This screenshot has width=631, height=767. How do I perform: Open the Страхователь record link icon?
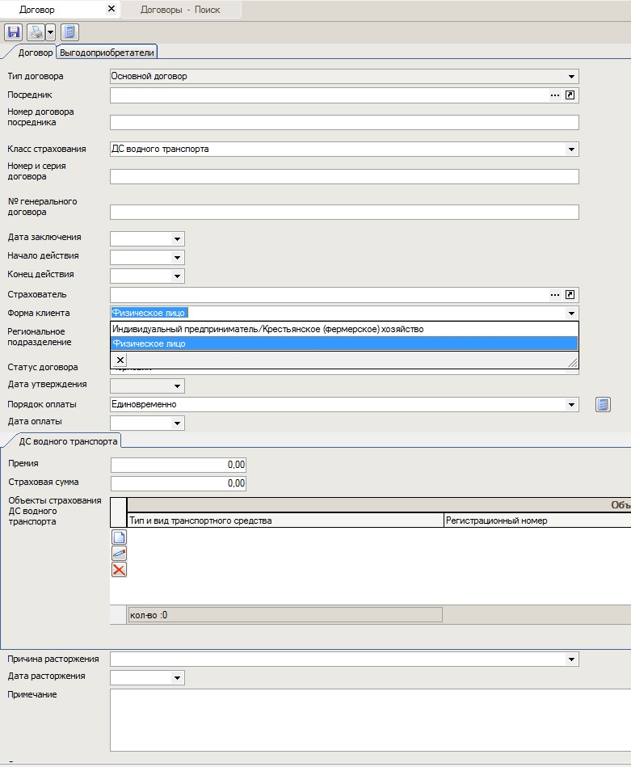point(570,295)
